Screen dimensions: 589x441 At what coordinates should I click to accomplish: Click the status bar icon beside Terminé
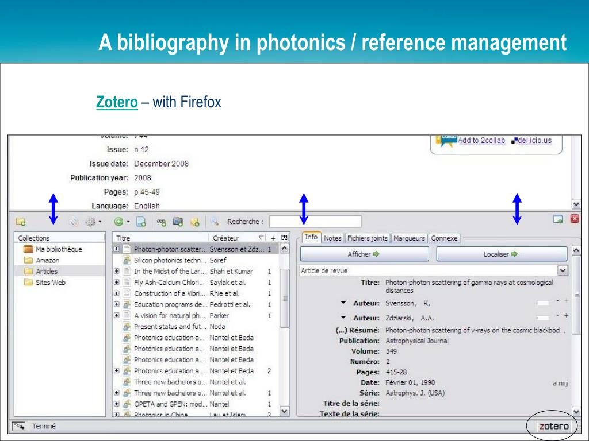18,426
